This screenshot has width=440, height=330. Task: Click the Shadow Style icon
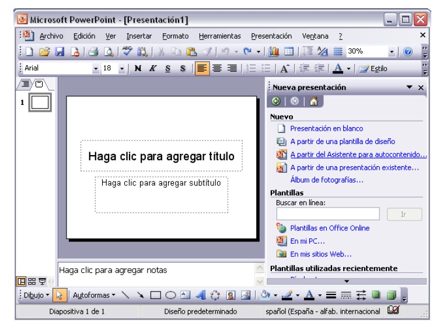[x=376, y=294]
